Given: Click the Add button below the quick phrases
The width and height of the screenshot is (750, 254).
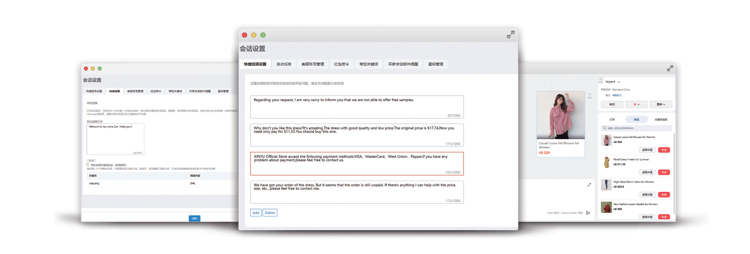Looking at the screenshot, I should click(256, 213).
